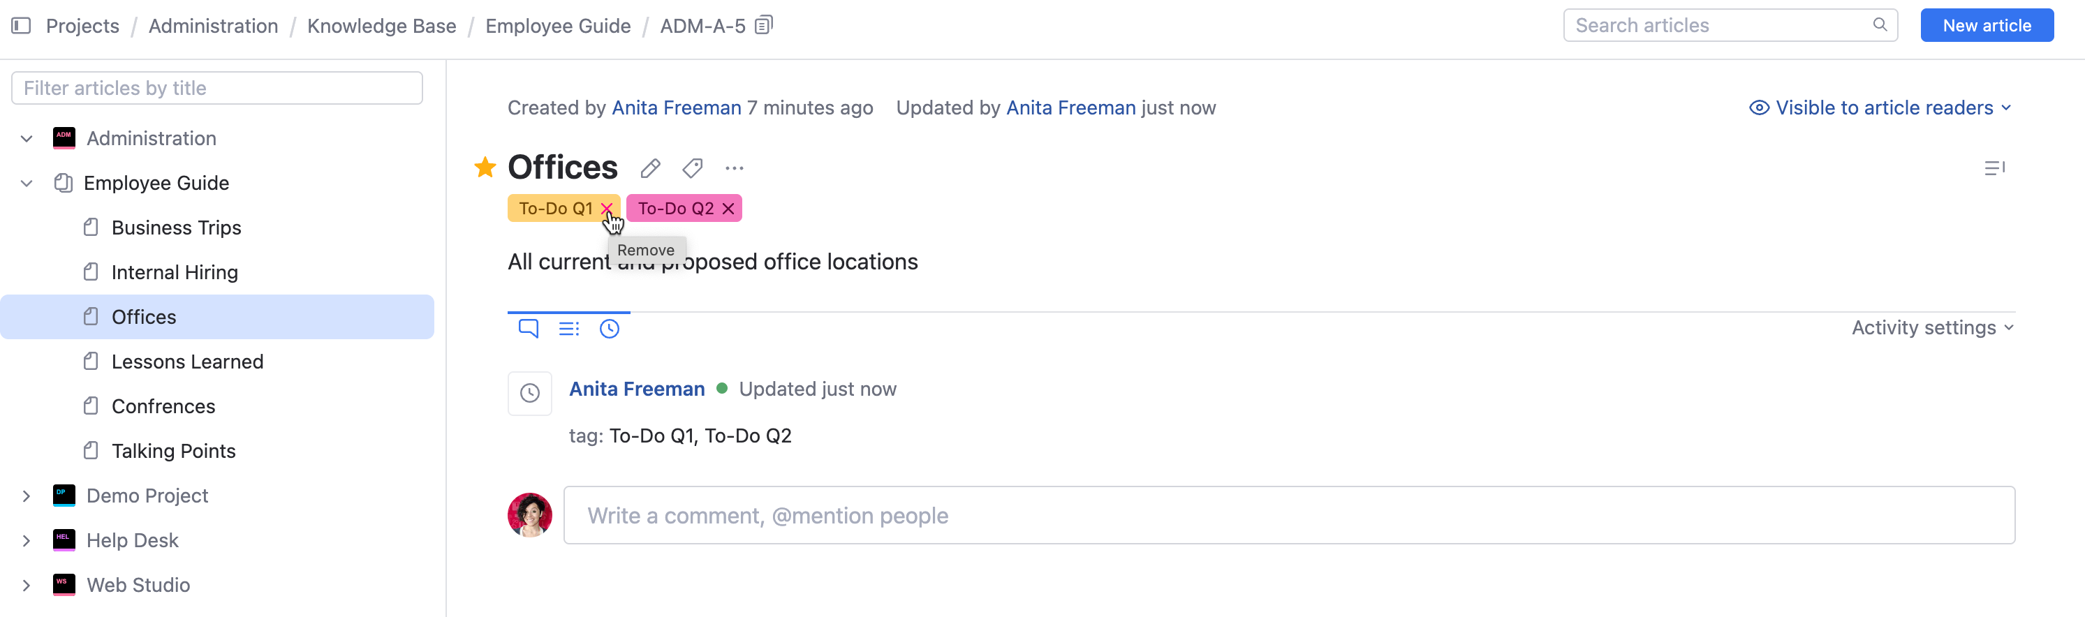2085x617 pixels.
Task: Open the three-dots more actions menu
Action: (x=734, y=168)
